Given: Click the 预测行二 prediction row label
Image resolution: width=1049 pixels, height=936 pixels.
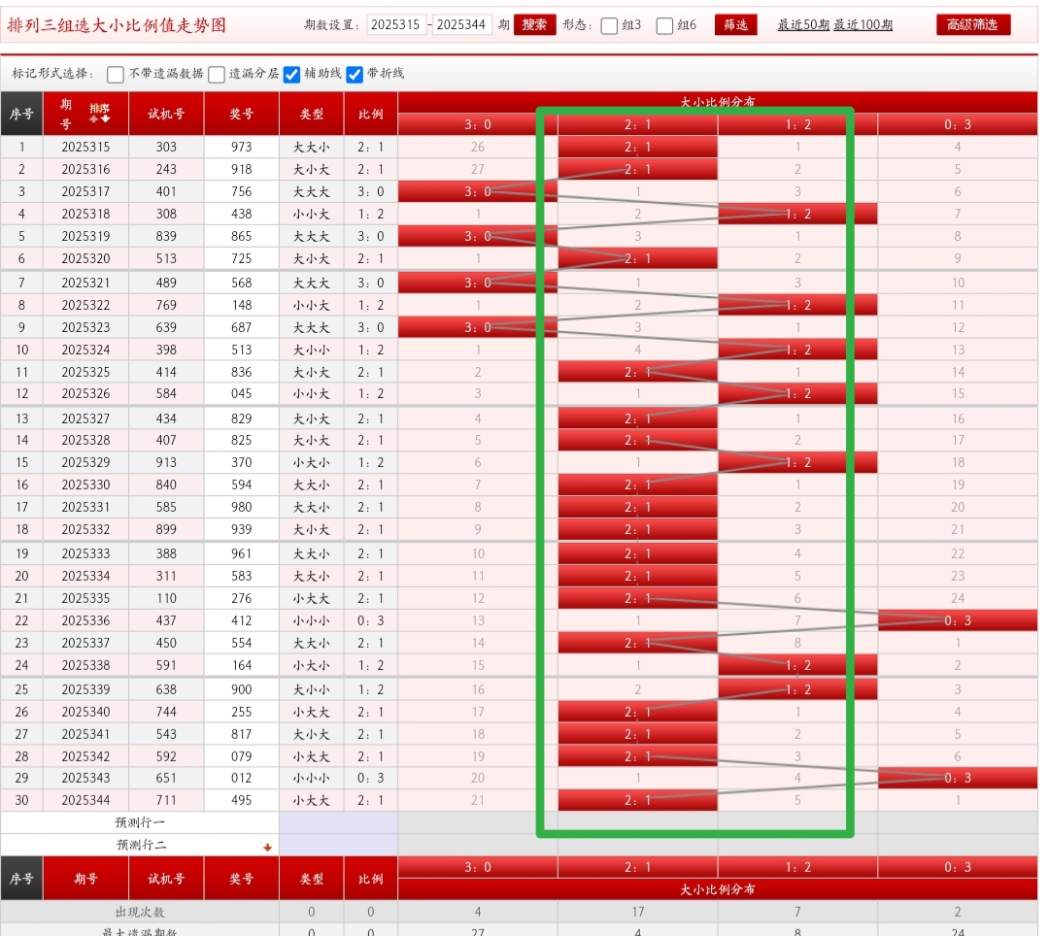Looking at the screenshot, I should 140,845.
